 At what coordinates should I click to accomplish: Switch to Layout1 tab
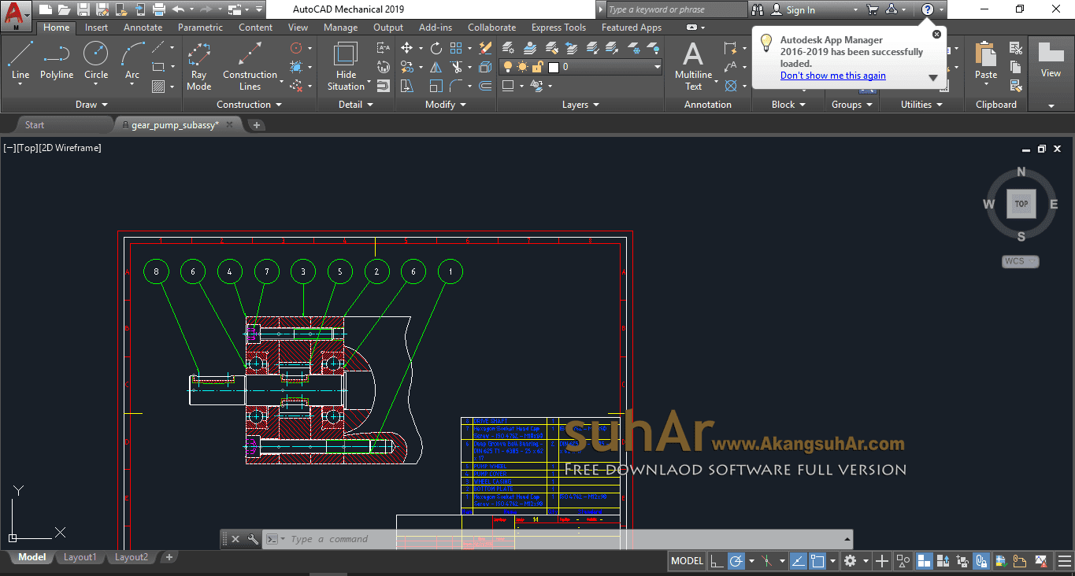(80, 557)
